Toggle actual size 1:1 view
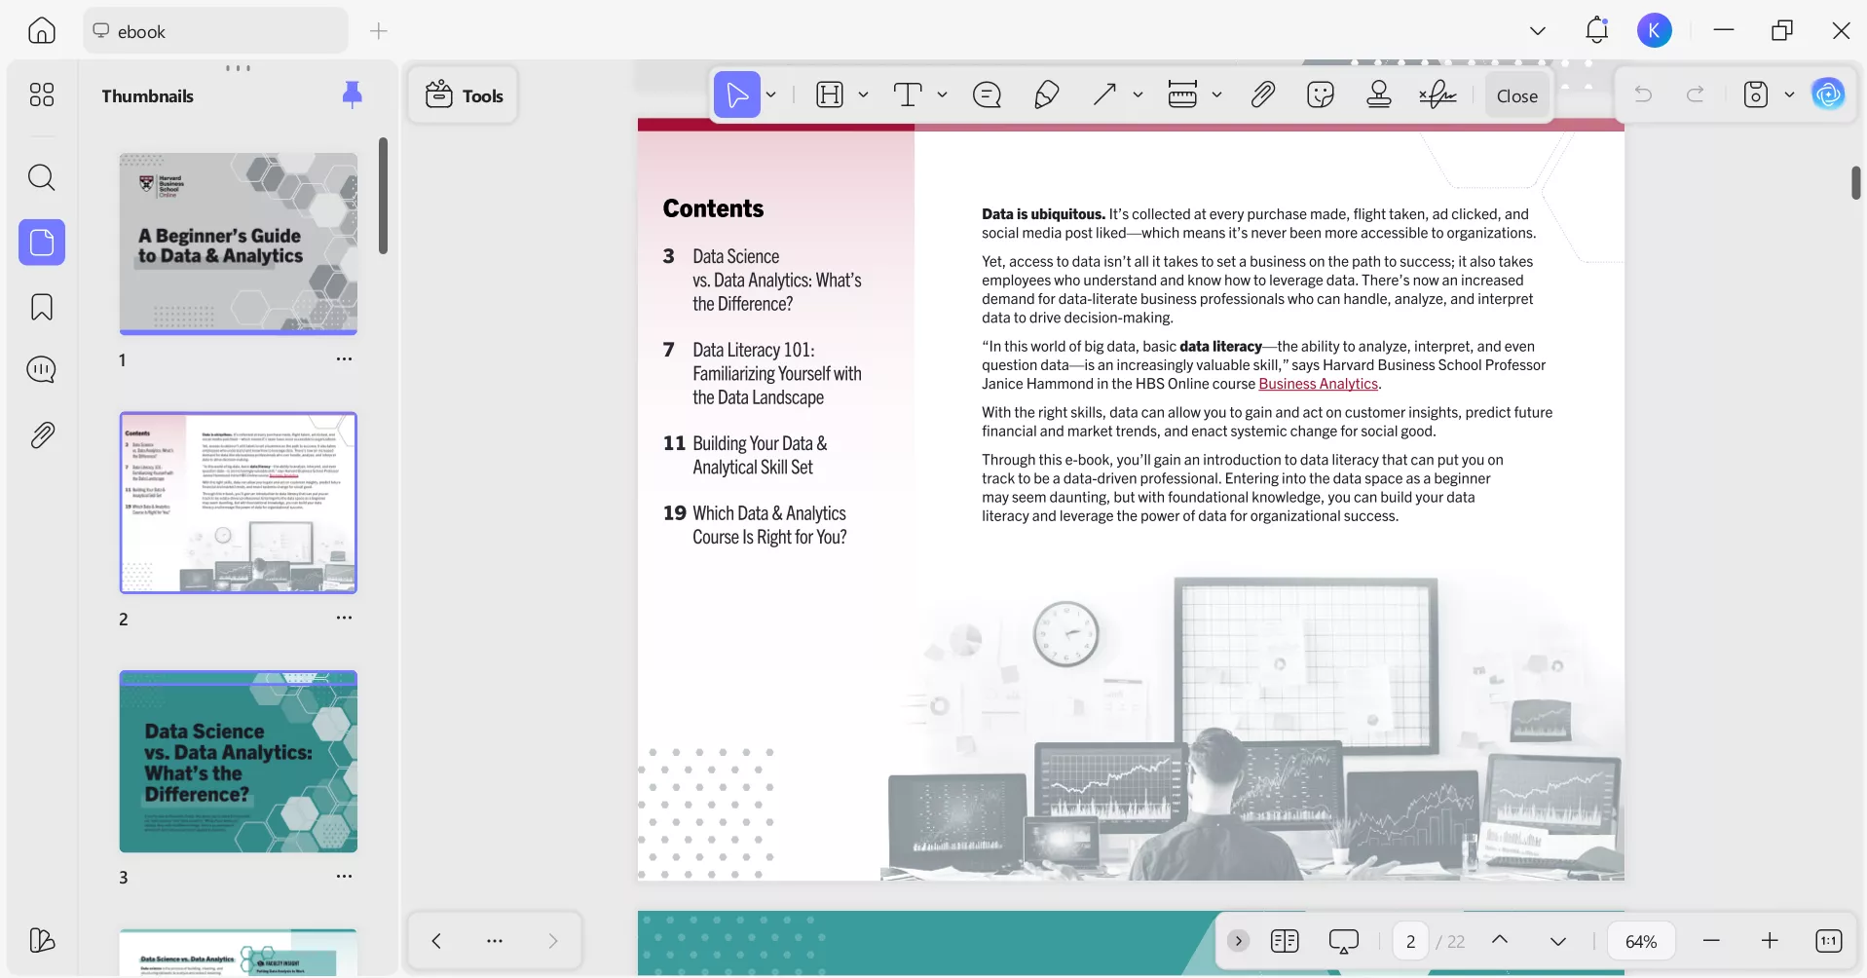This screenshot has height=978, width=1867. 1828,941
